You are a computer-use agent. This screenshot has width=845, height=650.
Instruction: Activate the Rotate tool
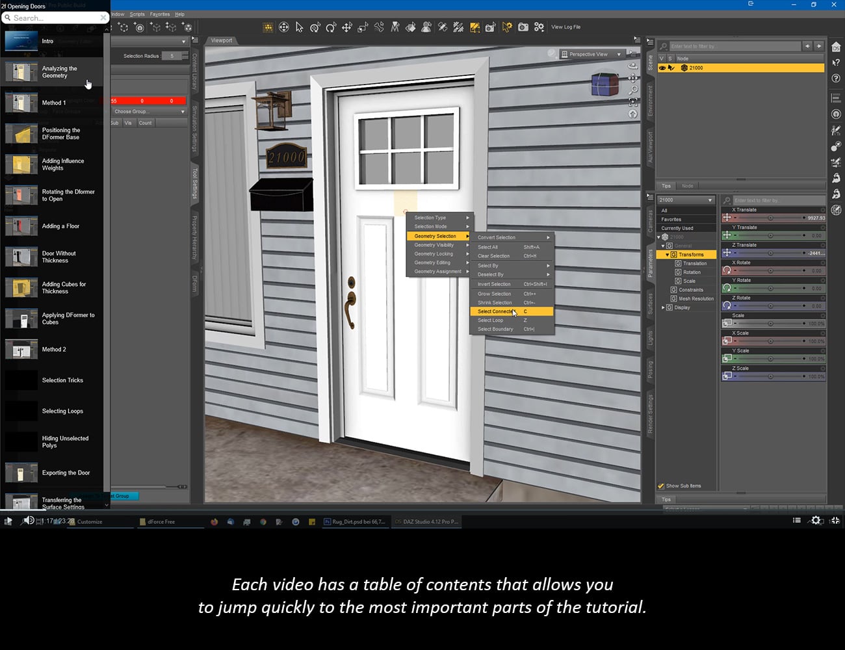tap(330, 27)
